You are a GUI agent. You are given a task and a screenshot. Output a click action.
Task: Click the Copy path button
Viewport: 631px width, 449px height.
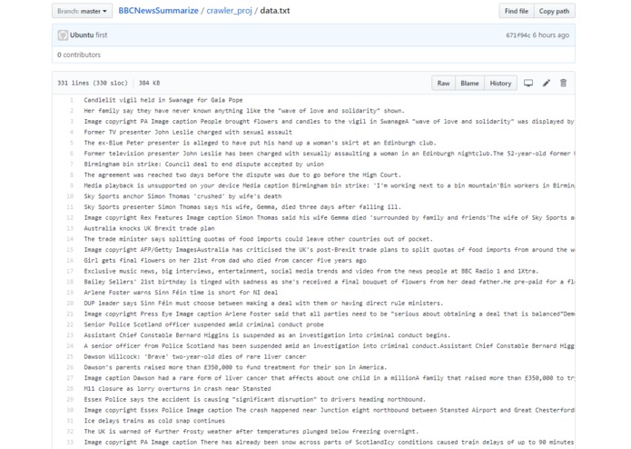554,11
